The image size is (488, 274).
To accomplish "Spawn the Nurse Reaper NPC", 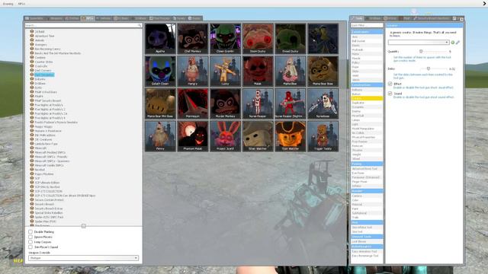I will pyautogui.click(x=258, y=104).
